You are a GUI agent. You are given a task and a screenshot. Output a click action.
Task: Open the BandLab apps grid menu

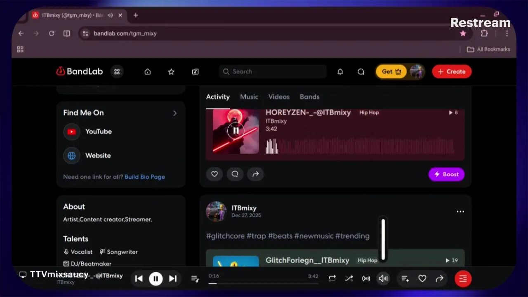pyautogui.click(x=117, y=72)
